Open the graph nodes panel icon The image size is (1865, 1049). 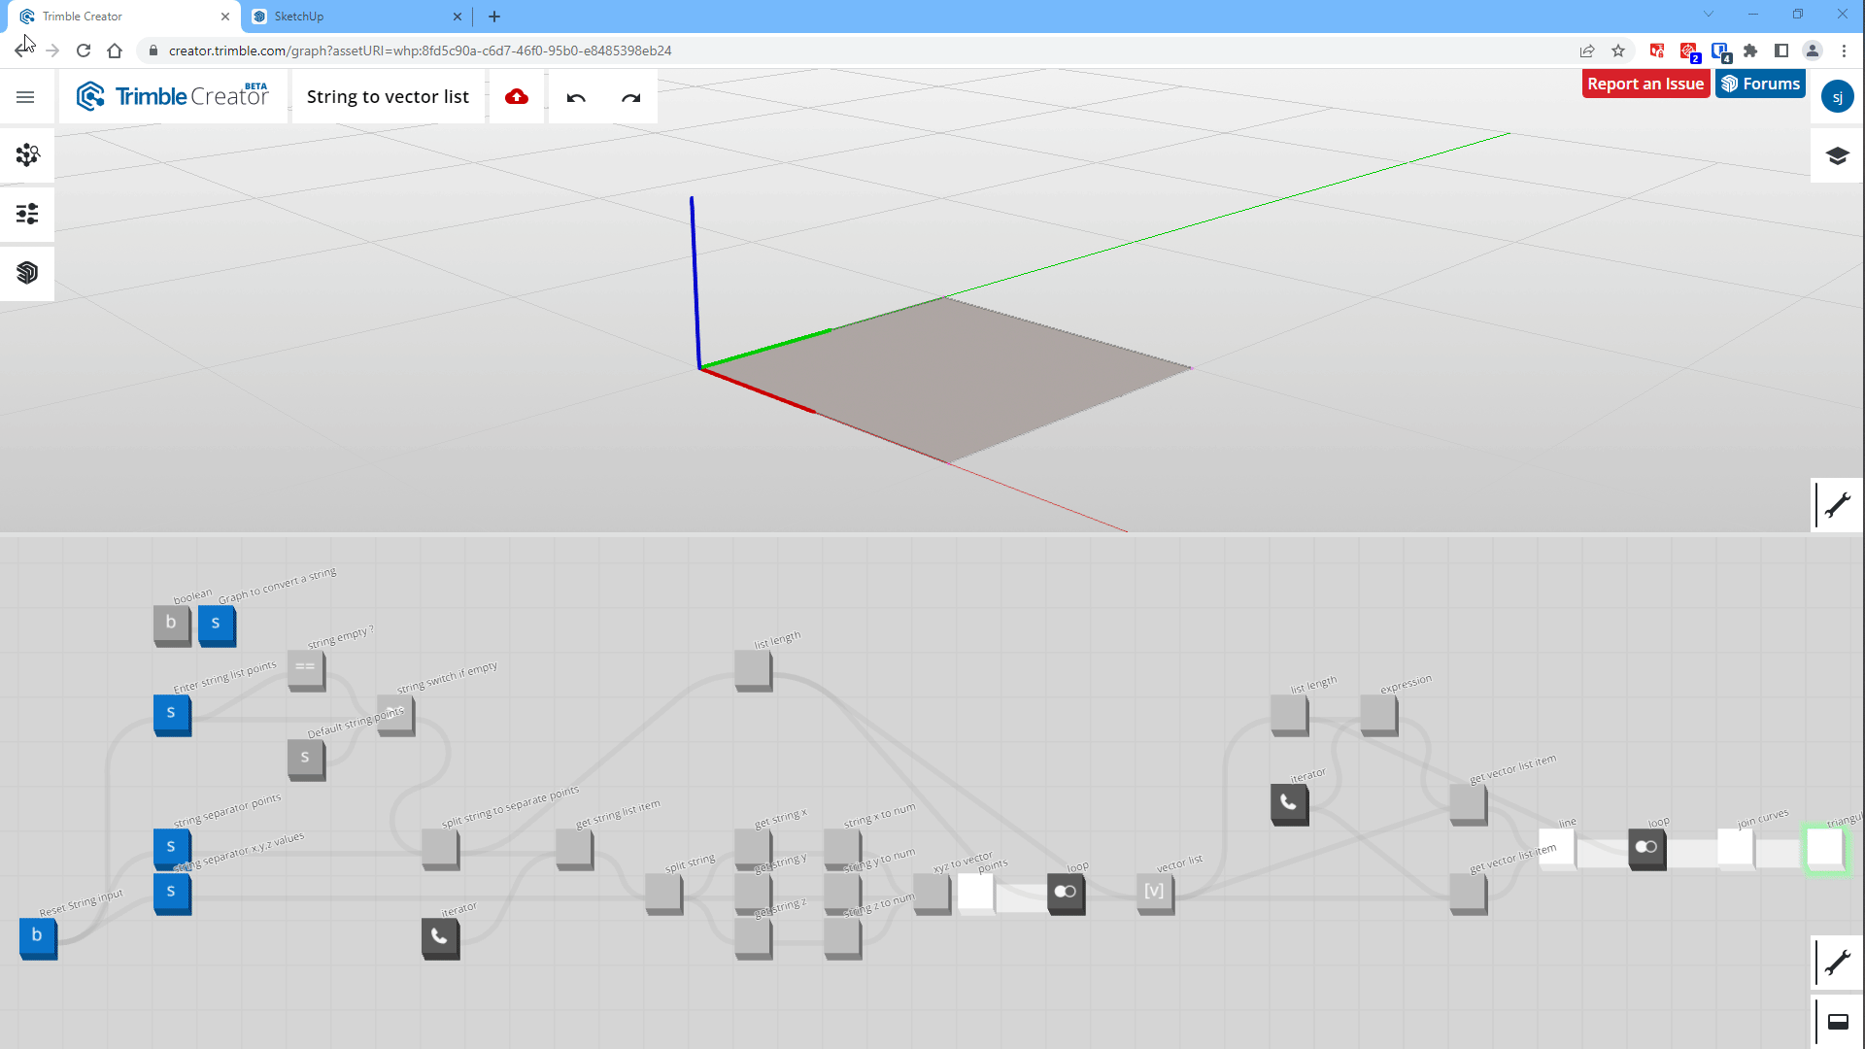27,155
